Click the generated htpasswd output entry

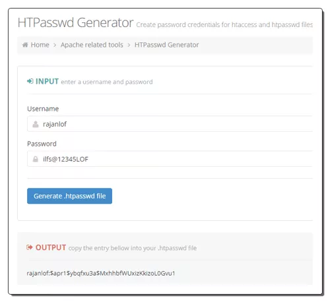tap(101, 273)
